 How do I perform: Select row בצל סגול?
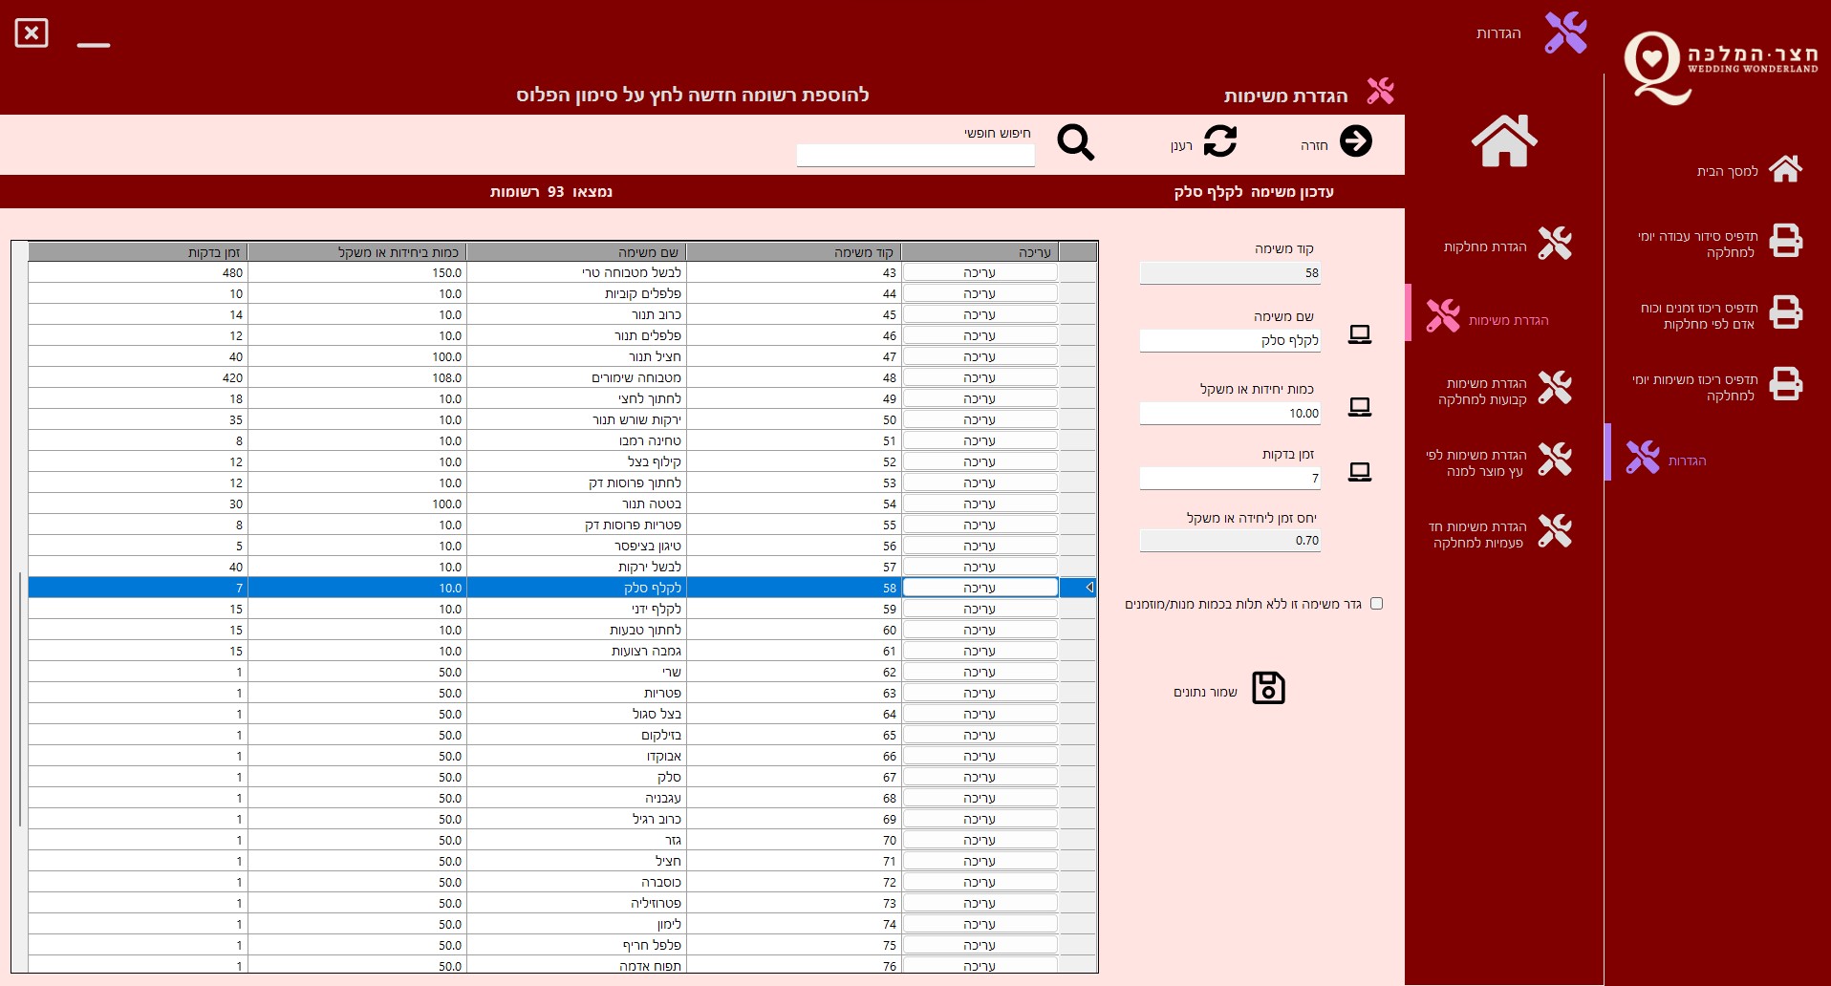[563, 714]
